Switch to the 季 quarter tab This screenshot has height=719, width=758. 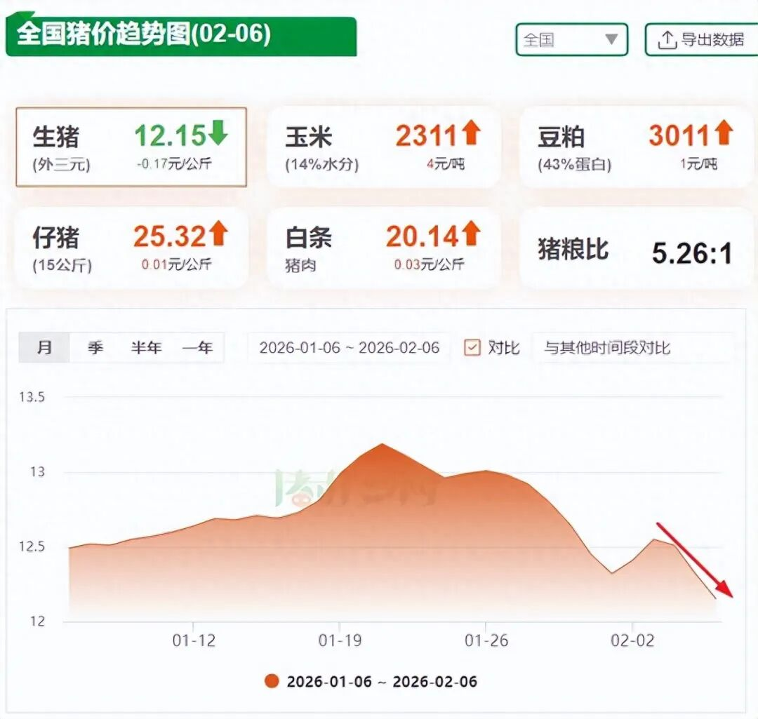[x=95, y=348]
